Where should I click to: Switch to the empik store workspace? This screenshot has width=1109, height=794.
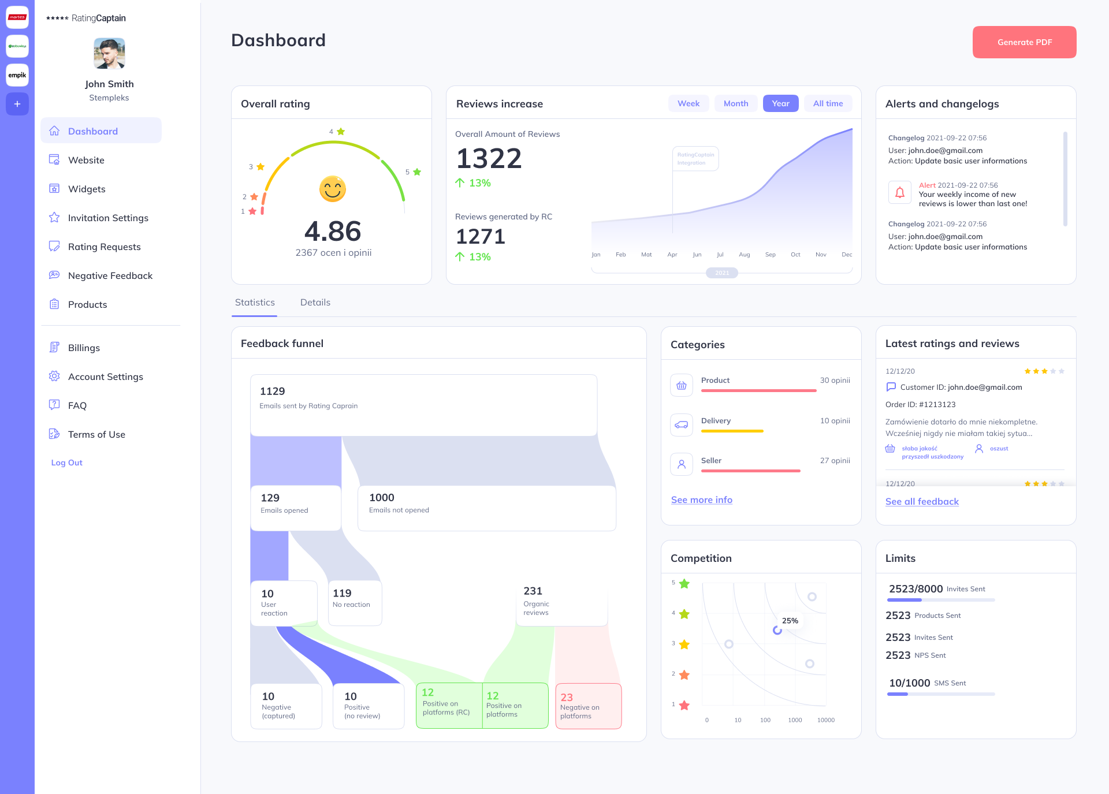(x=17, y=75)
